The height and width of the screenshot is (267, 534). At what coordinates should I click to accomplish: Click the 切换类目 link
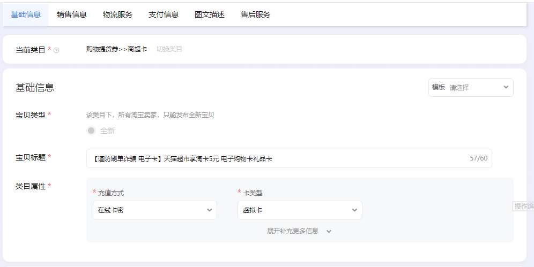coord(169,49)
